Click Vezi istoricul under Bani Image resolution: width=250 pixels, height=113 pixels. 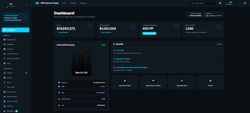(62, 32)
